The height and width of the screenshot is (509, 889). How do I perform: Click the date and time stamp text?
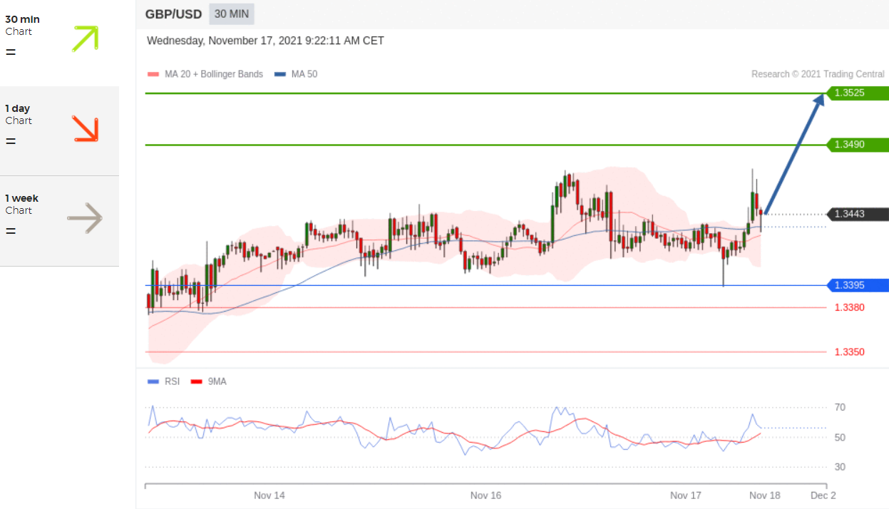(265, 41)
